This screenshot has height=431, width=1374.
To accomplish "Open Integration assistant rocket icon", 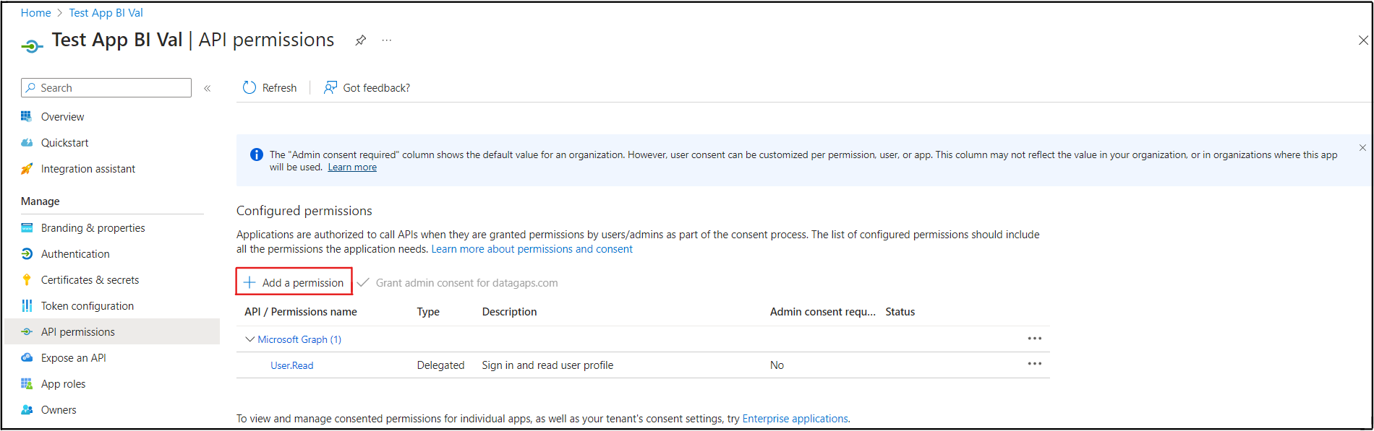I will coord(27,169).
